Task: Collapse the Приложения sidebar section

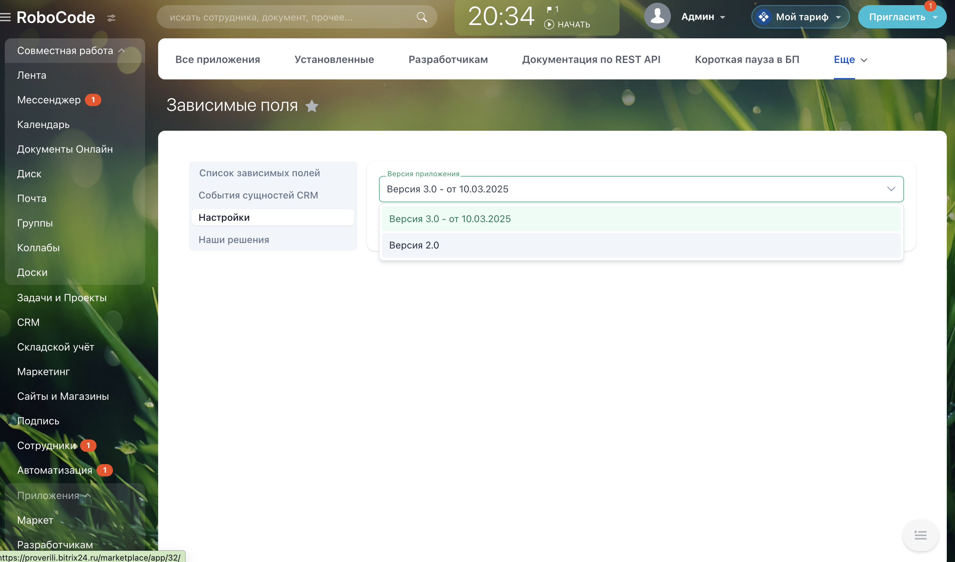Action: tap(88, 495)
